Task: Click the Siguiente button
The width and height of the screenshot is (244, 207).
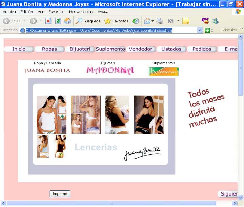Action: tap(227, 194)
